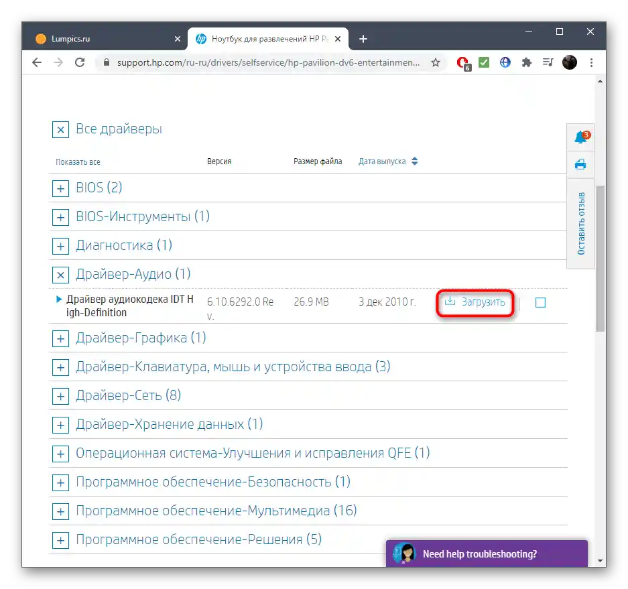Click the address bar URL
This screenshot has width=628, height=589.
268,62
